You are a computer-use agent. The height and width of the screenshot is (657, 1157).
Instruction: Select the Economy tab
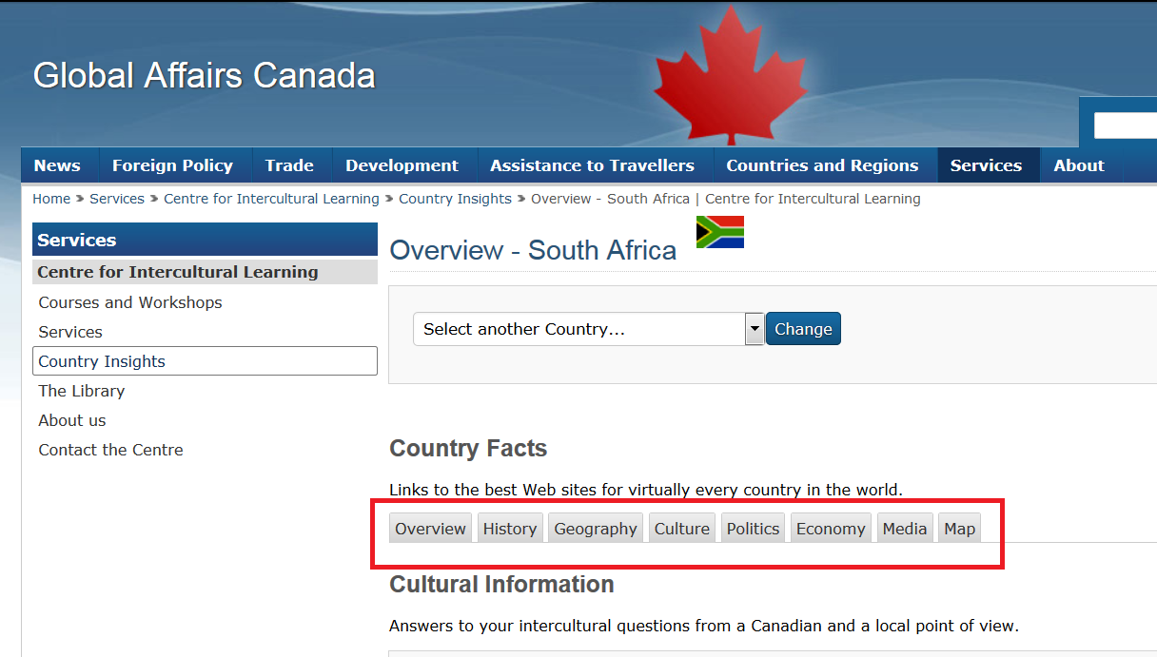831,529
